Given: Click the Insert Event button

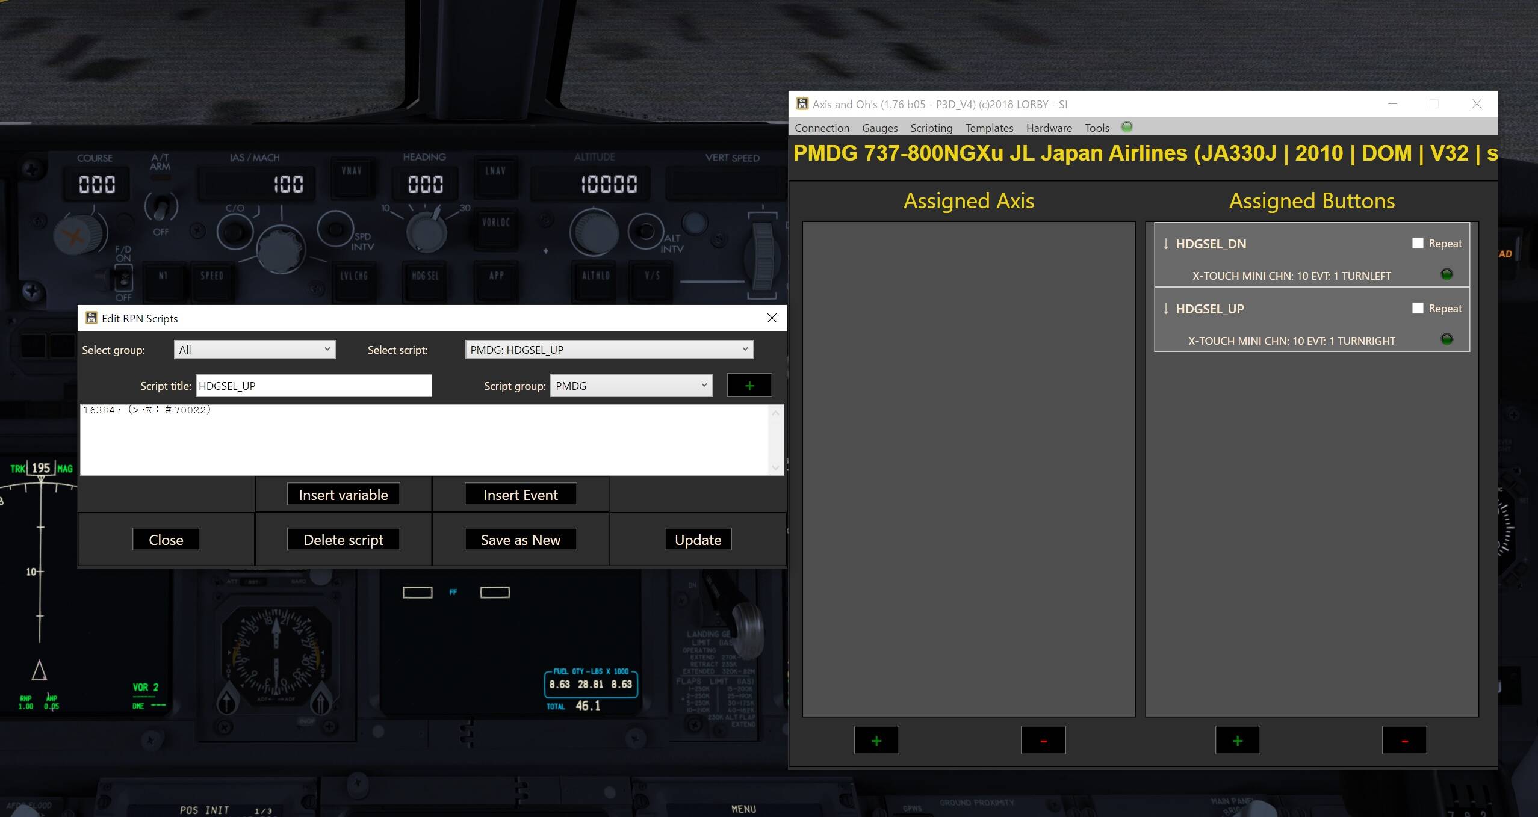Looking at the screenshot, I should 520,495.
